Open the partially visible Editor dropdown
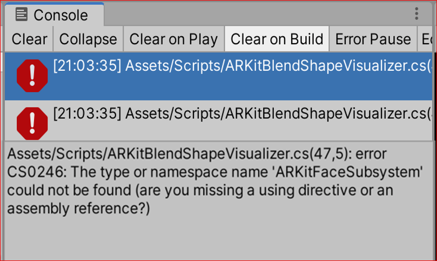The height and width of the screenshot is (261, 437). [426, 39]
